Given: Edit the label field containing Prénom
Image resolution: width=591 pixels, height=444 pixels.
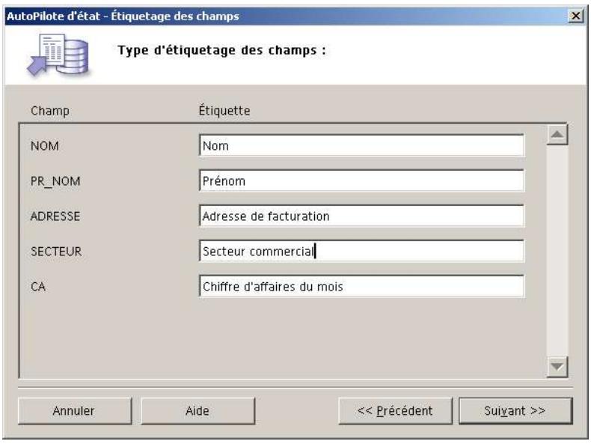Looking at the screenshot, I should (x=361, y=180).
